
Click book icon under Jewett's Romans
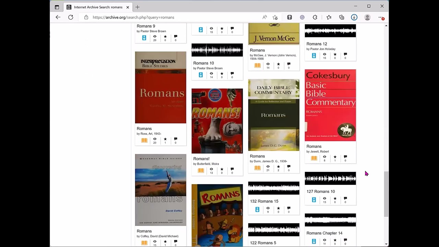click(314, 158)
